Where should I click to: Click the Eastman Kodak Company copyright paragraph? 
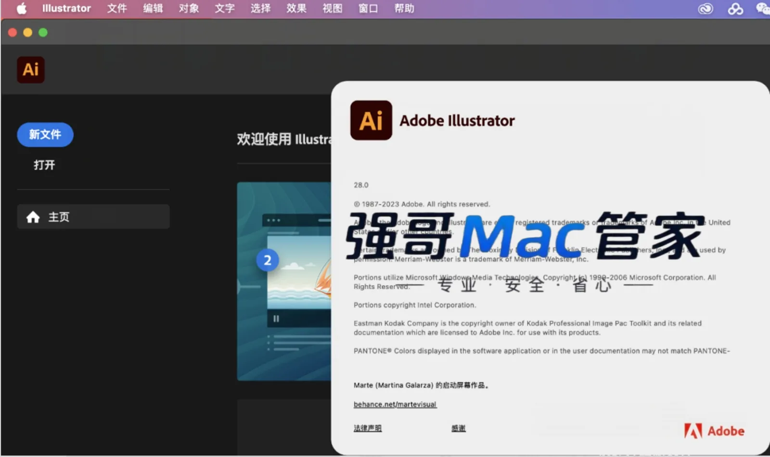click(528, 328)
